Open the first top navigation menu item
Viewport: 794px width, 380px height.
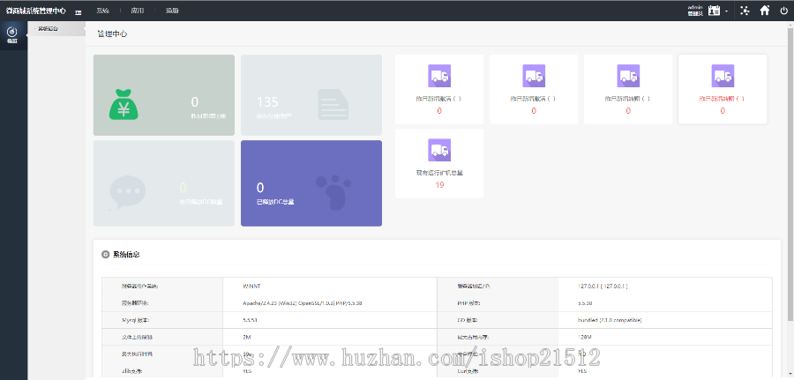coord(103,11)
